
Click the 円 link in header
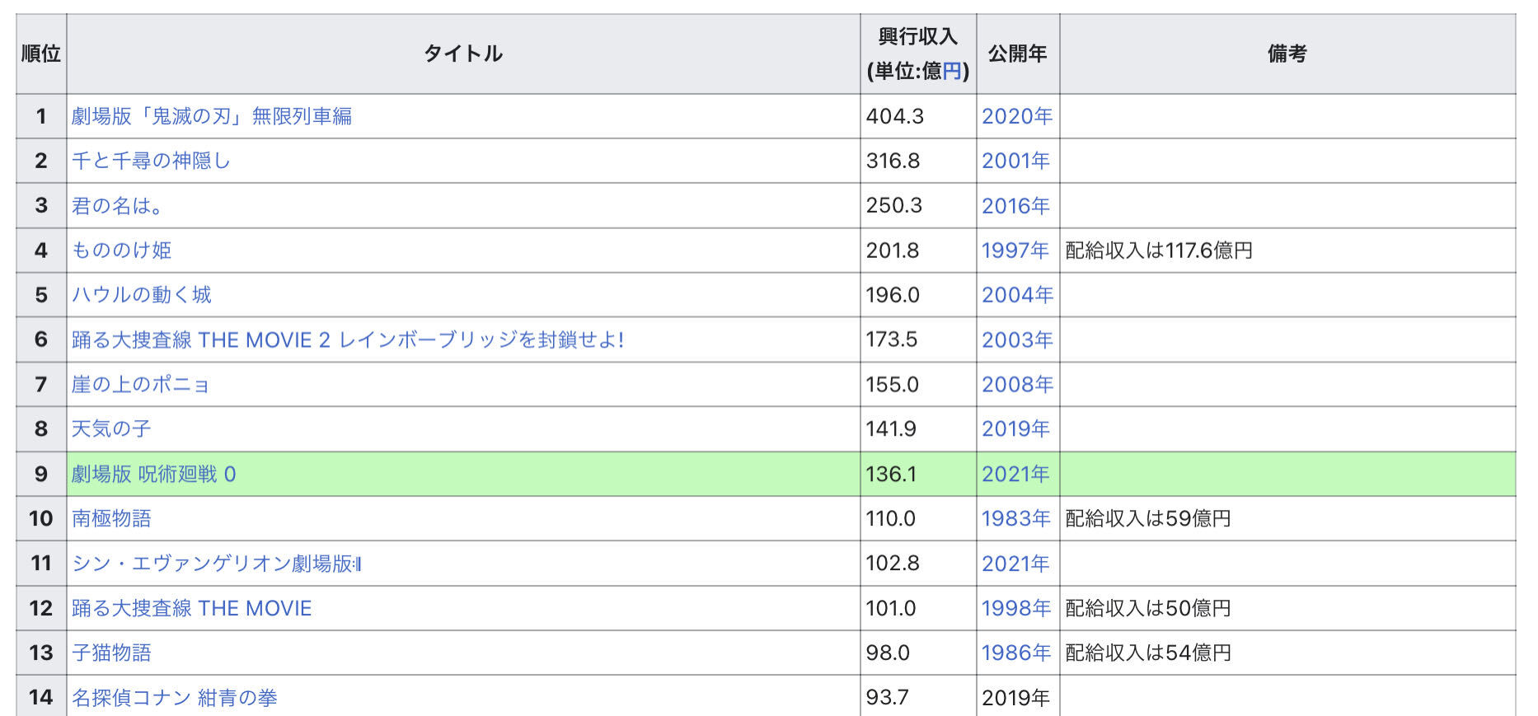[x=952, y=72]
